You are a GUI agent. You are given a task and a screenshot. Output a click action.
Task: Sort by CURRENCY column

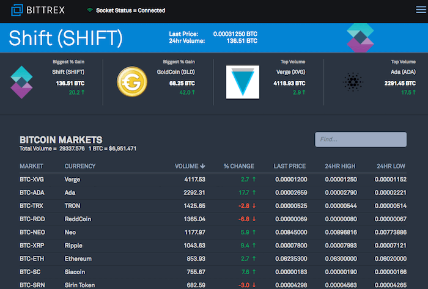[x=80, y=166]
